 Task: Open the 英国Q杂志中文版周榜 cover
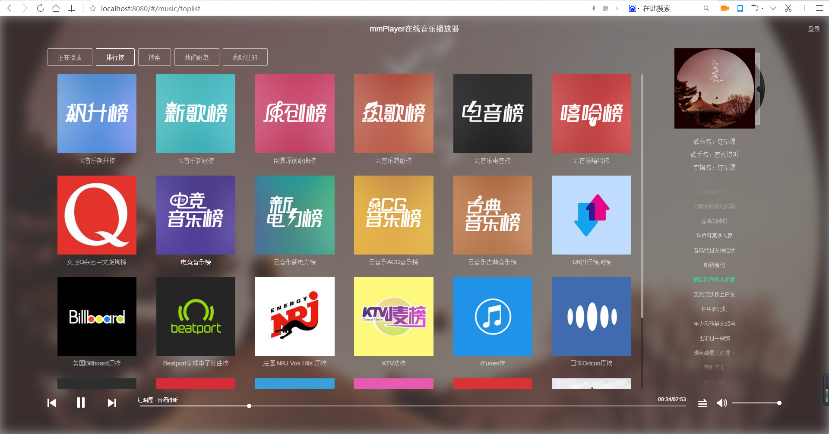coord(97,215)
